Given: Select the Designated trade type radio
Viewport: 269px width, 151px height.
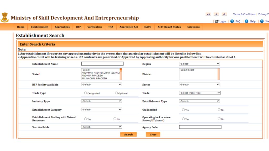Looking at the screenshot, I should pyautogui.click(x=85, y=93).
